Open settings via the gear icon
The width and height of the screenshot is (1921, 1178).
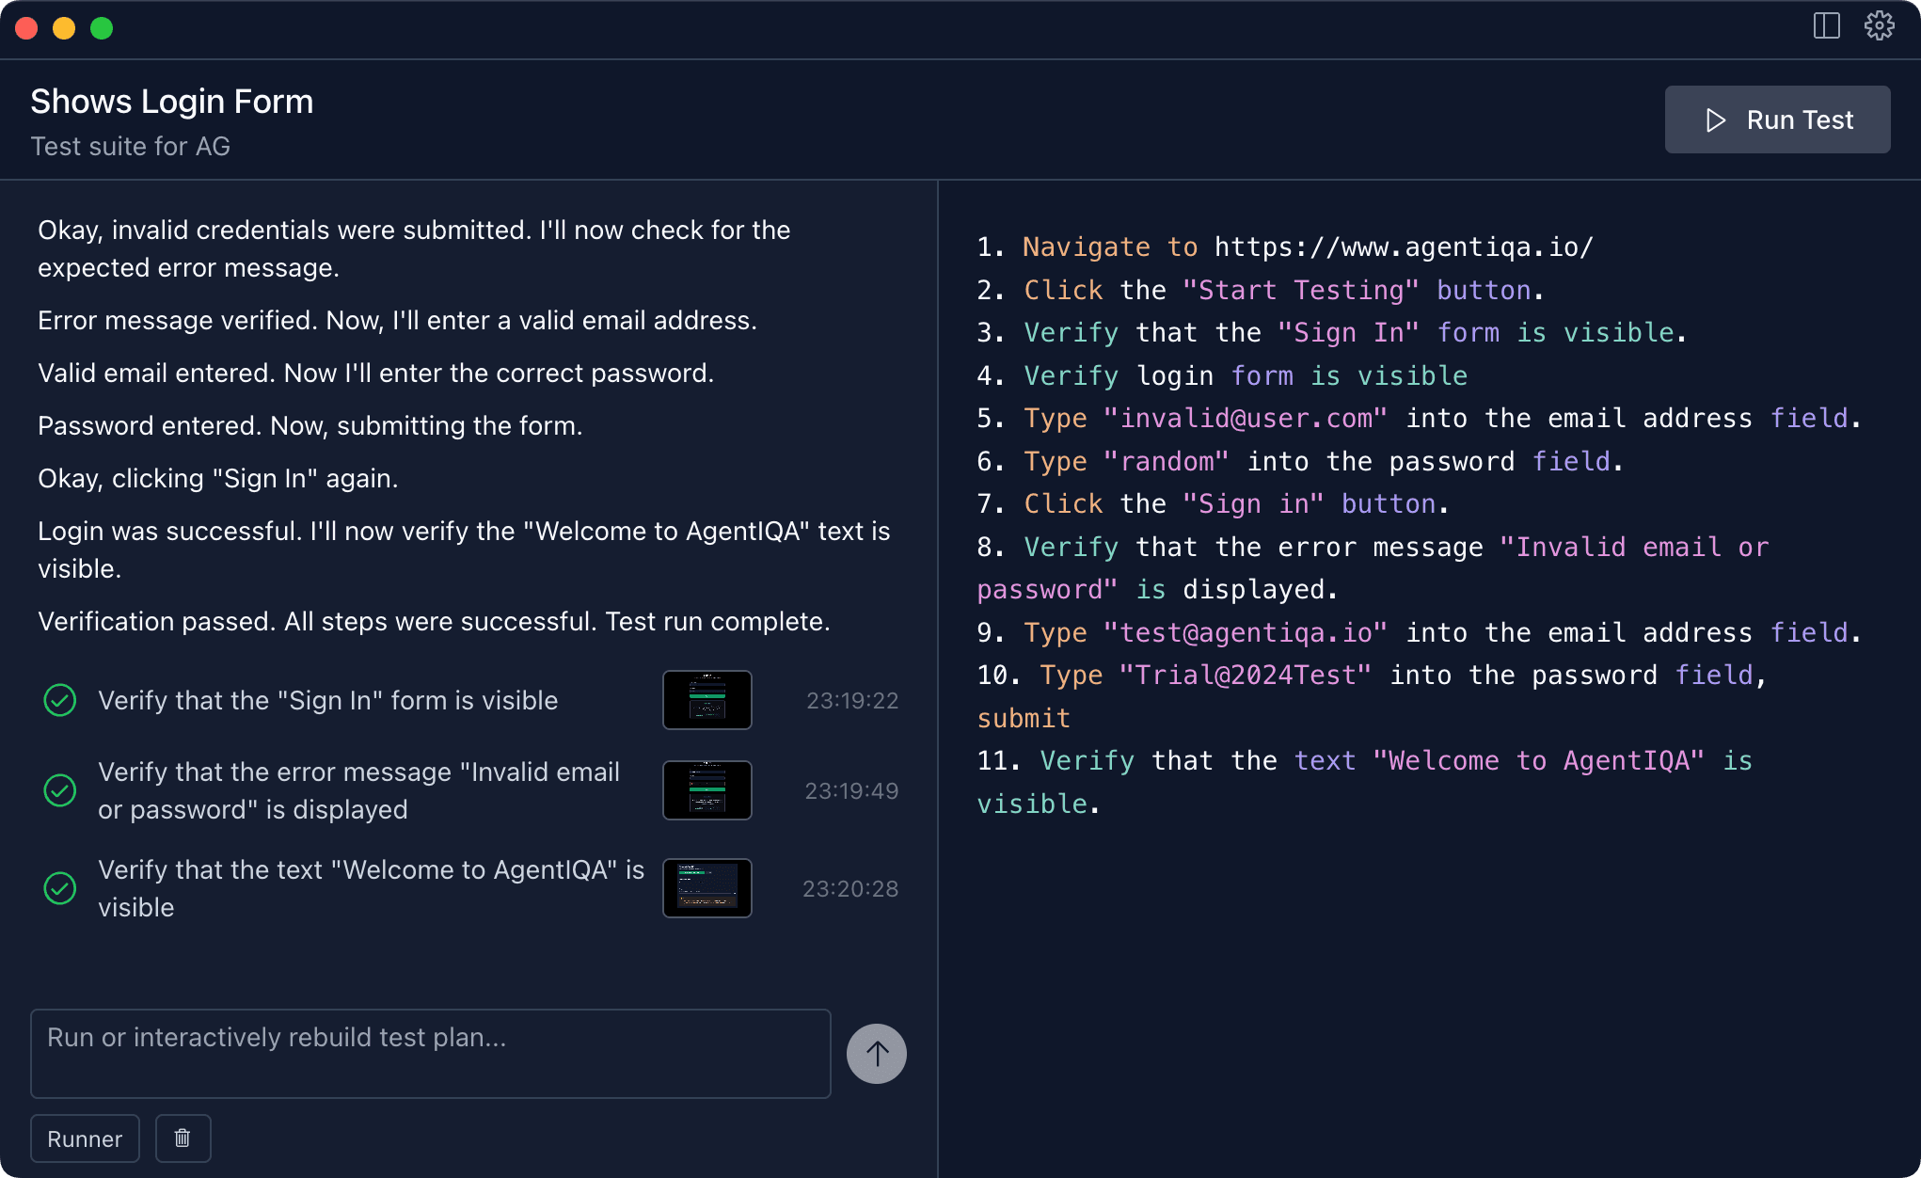1879,26
